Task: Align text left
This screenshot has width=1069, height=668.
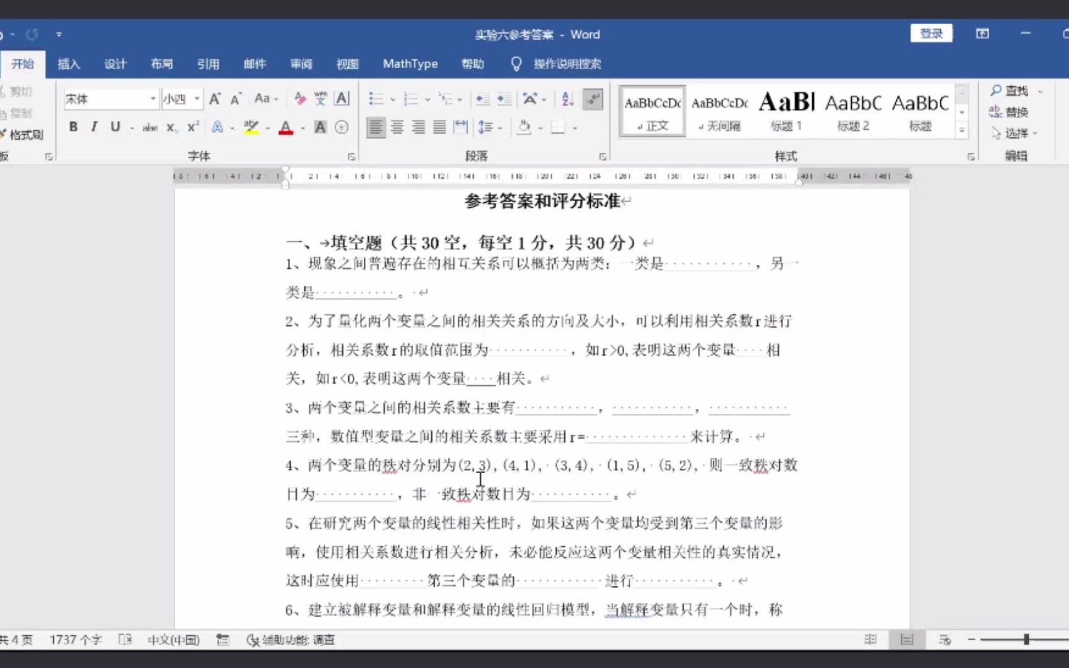Action: pos(376,127)
